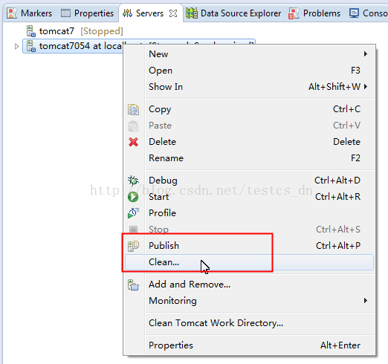Screen dimensions: 388x364
Task: Click the green Start play icon
Action: 133,197
